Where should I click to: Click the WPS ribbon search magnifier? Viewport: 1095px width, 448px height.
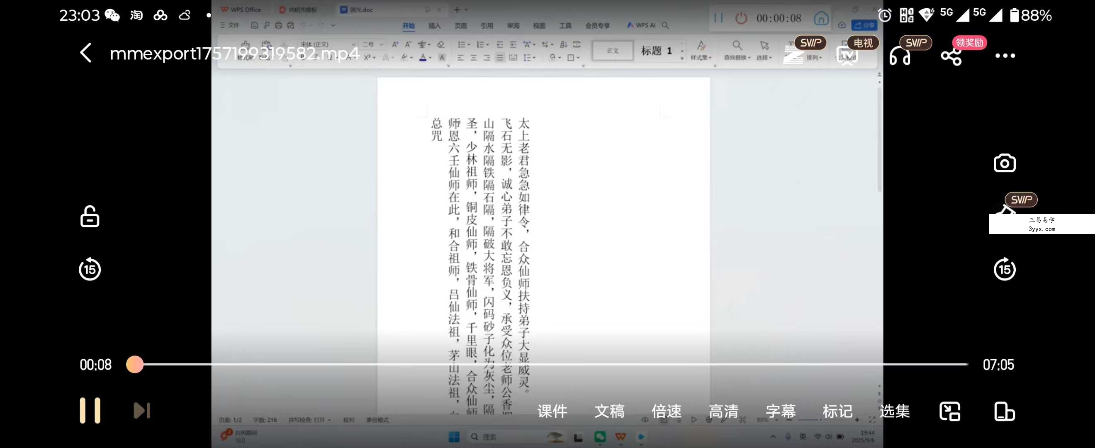[x=665, y=25]
